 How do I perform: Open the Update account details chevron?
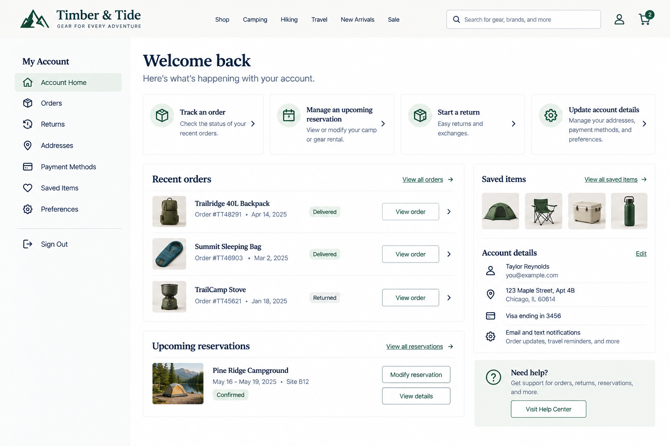(644, 124)
